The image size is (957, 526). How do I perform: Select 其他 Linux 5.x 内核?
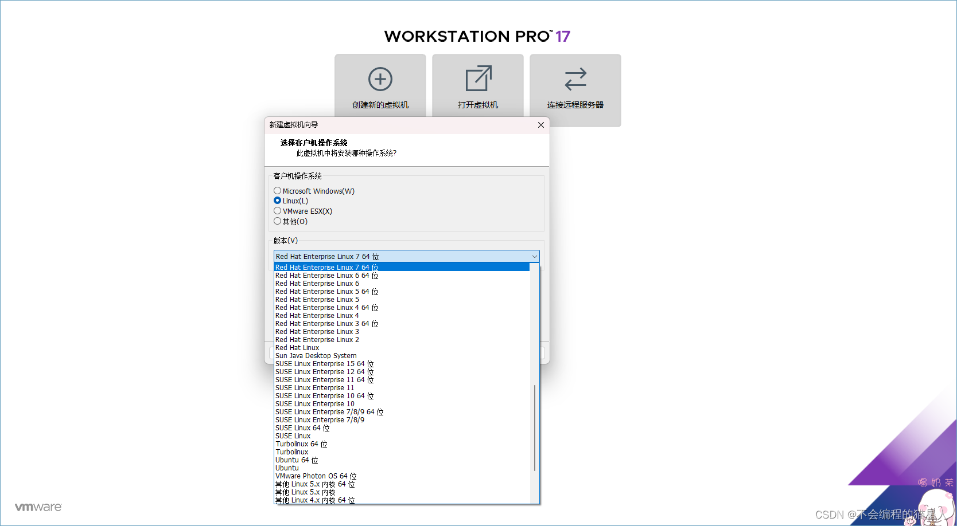pos(402,492)
